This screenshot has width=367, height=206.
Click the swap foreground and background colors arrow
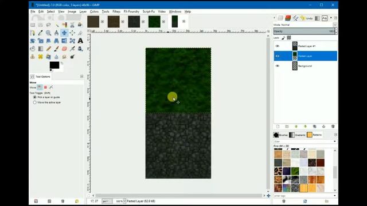[x=62, y=63]
